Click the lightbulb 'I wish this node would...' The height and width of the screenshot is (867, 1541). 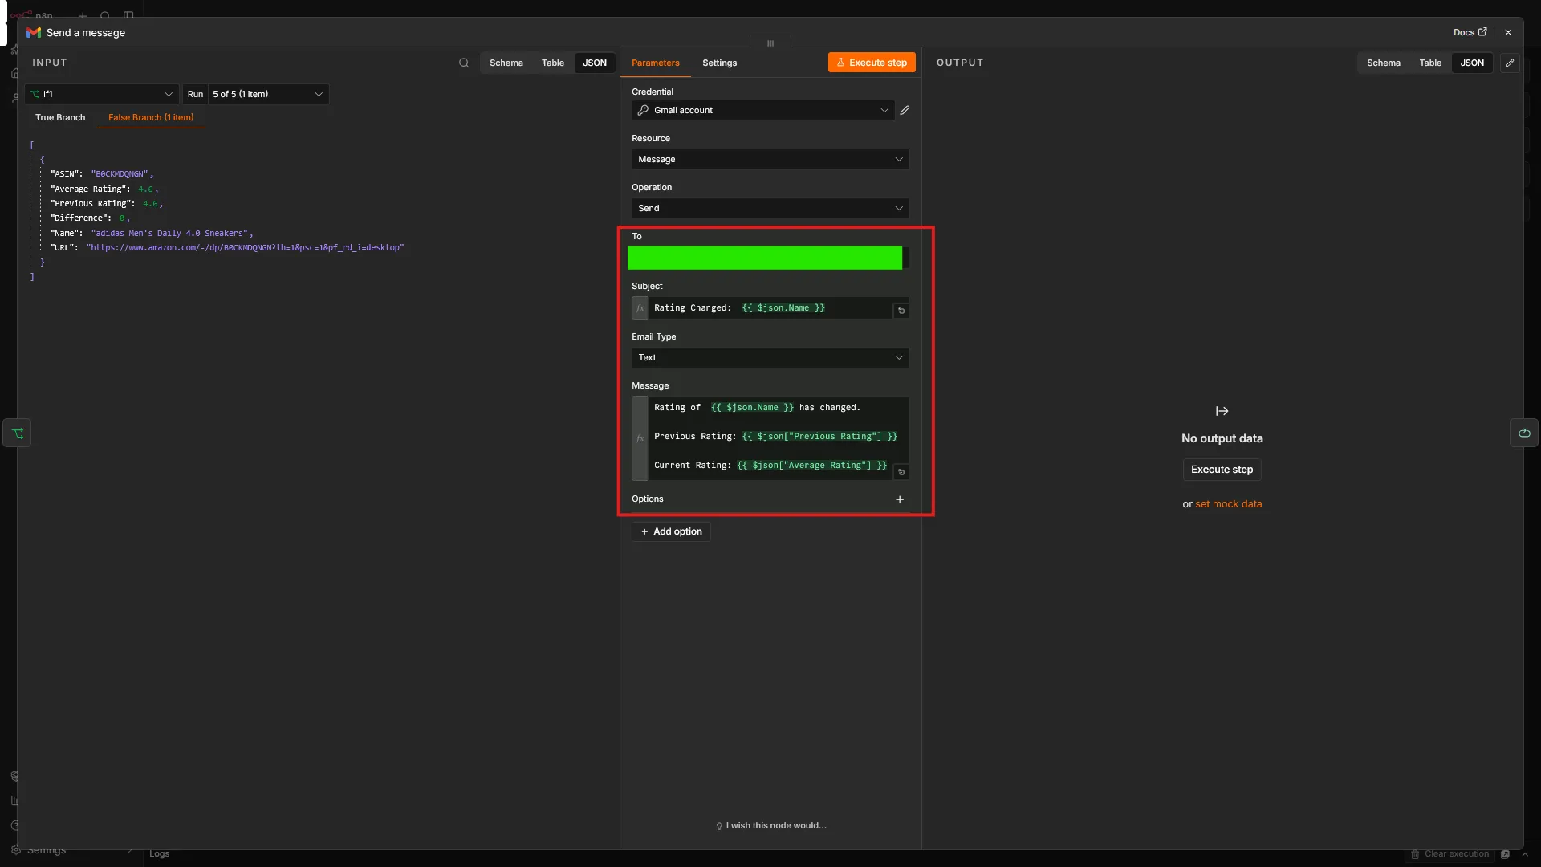[771, 825]
